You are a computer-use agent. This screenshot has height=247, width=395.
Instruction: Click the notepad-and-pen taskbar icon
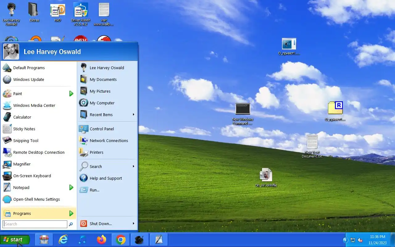[159, 240]
